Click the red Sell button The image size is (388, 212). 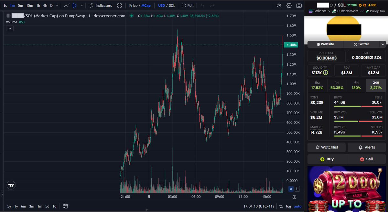[x=366, y=159]
